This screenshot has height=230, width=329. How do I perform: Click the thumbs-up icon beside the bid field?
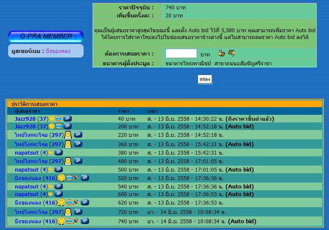(221, 53)
